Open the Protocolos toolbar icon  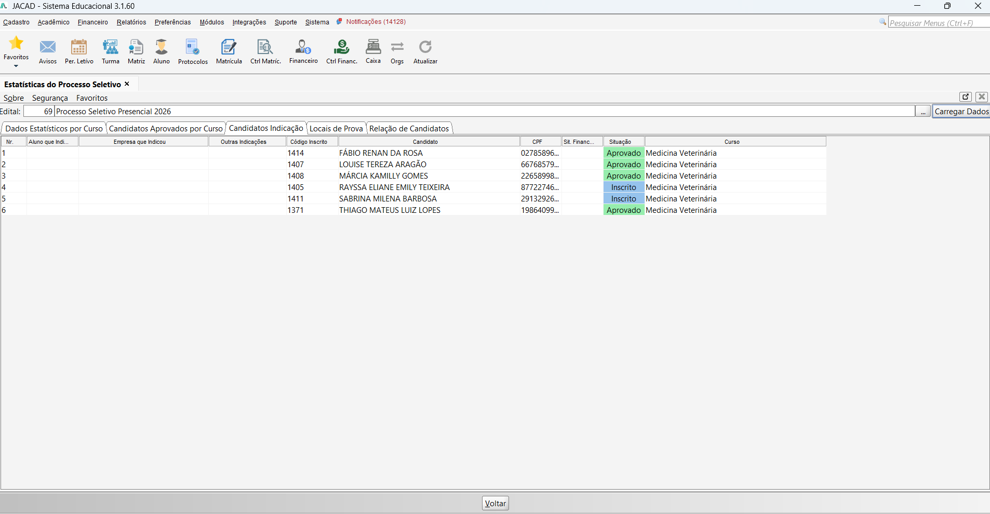[x=193, y=47]
